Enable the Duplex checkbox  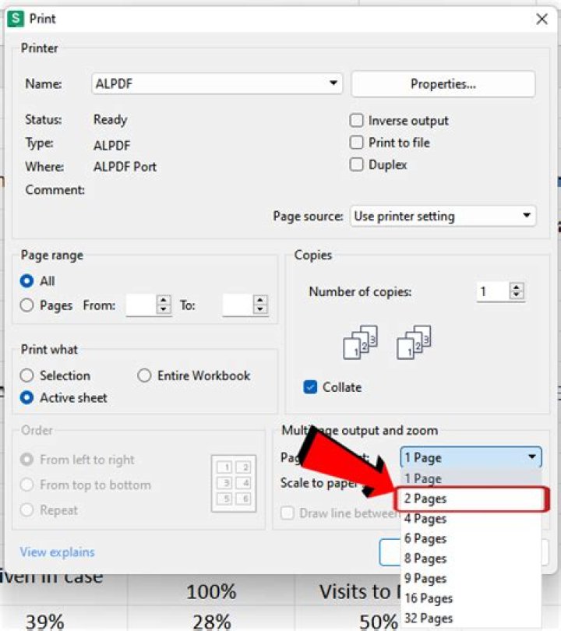(x=357, y=164)
